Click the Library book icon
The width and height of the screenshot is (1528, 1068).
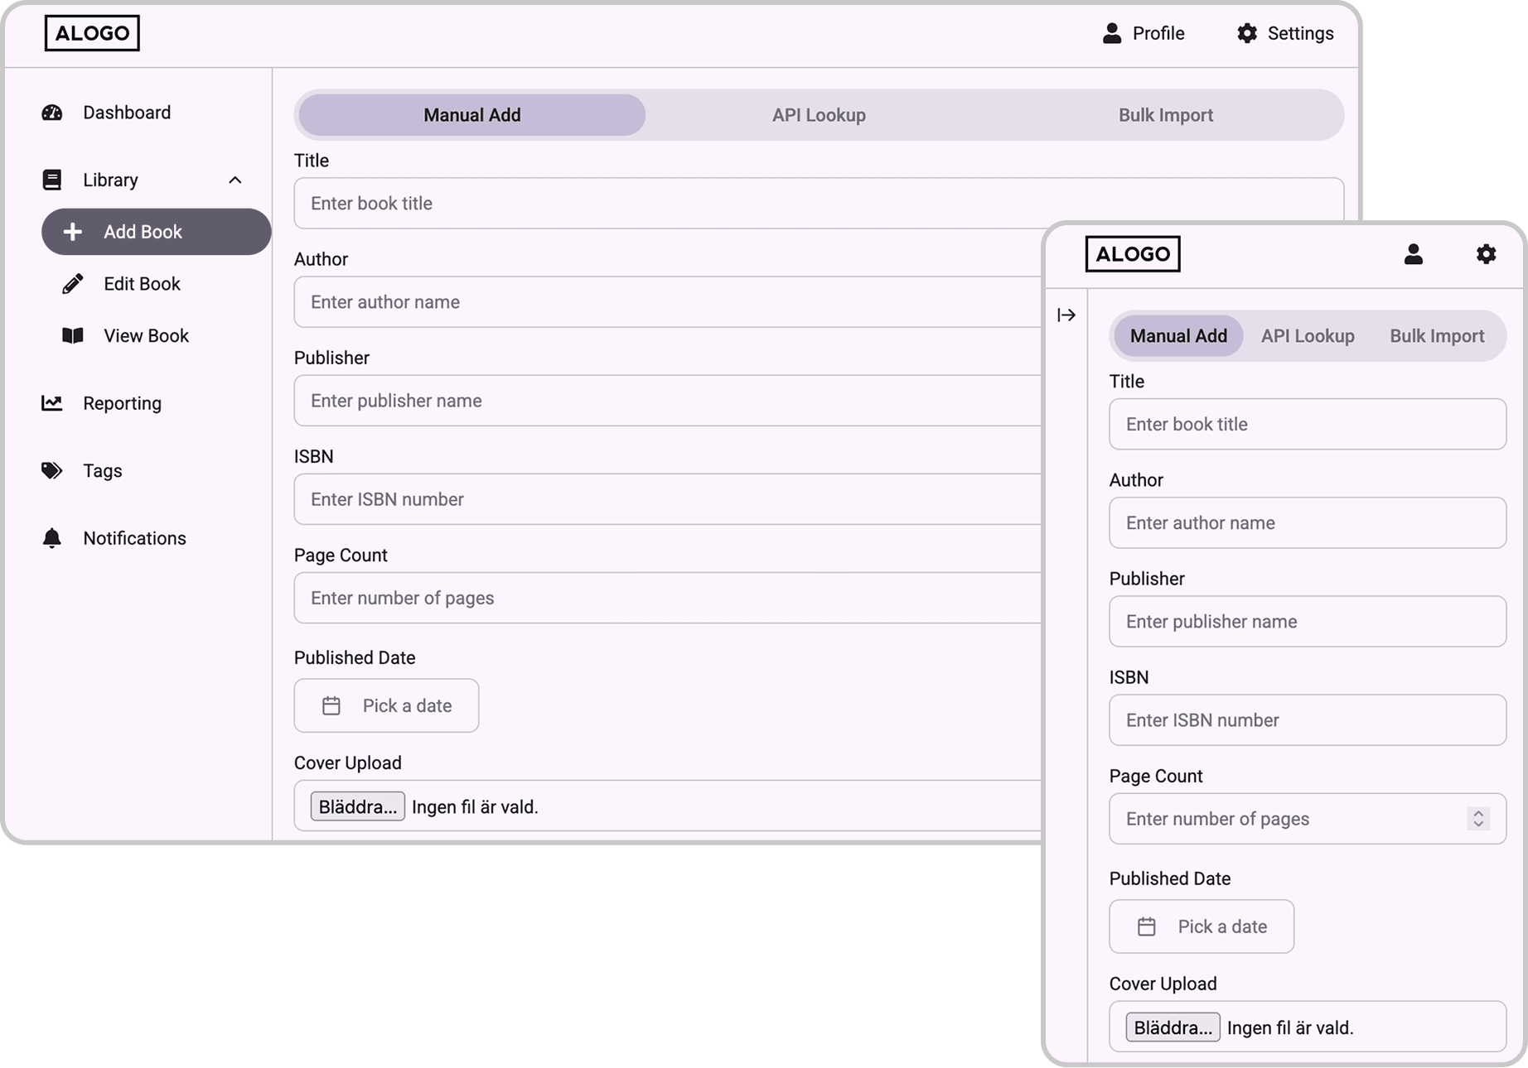(x=52, y=180)
